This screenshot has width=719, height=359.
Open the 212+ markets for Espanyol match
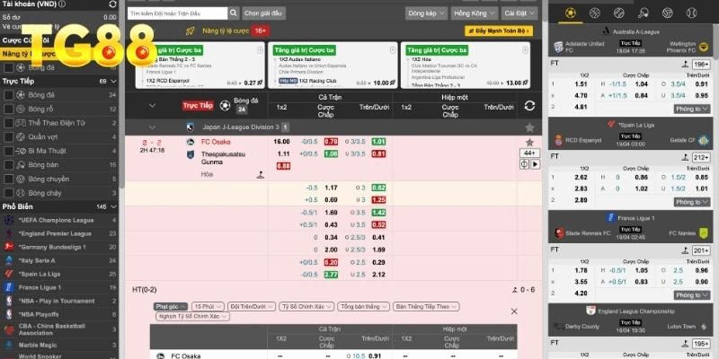pyautogui.click(x=702, y=158)
